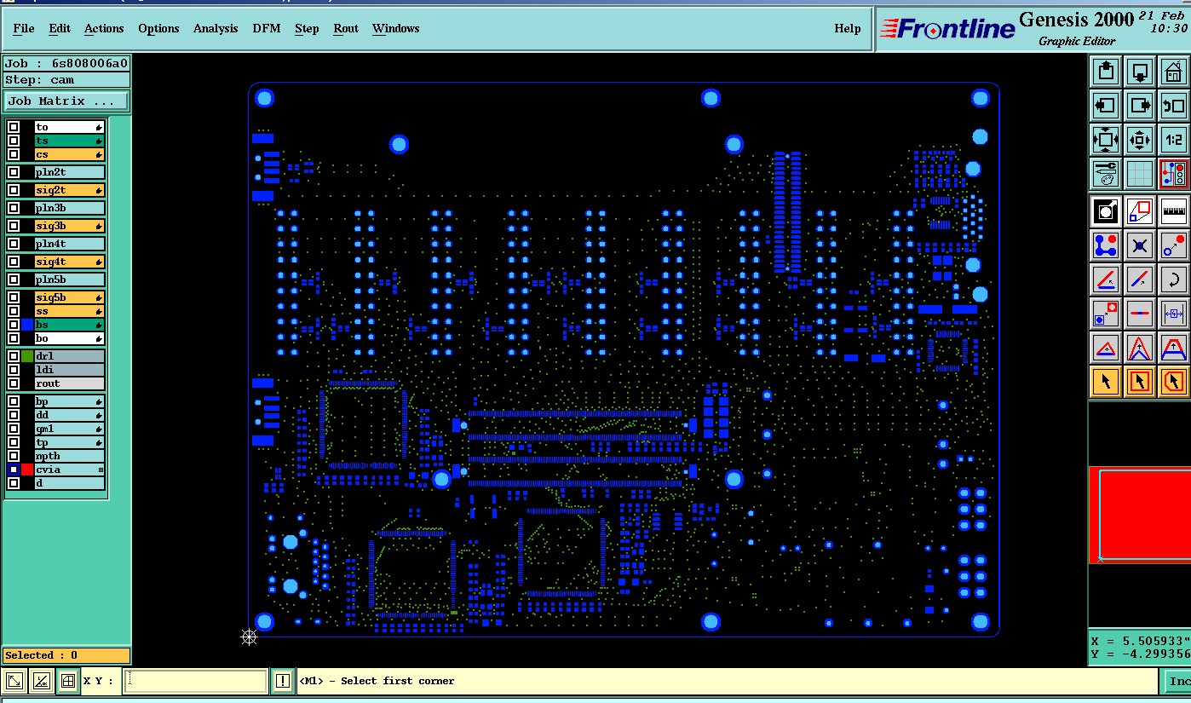Viewport: 1191px width, 703px height.
Task: Open the Job Matrix ... button
Action: tap(66, 101)
